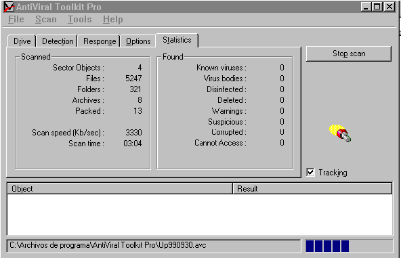Click the Result column header
Viewport: 401px width, 260px height.
pos(312,189)
